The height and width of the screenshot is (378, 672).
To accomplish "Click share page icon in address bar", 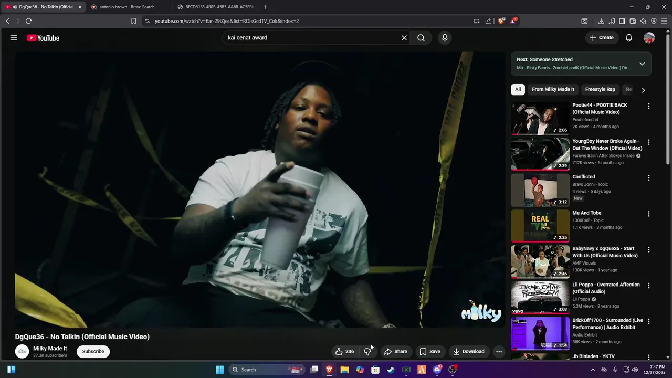I will coord(488,21).
